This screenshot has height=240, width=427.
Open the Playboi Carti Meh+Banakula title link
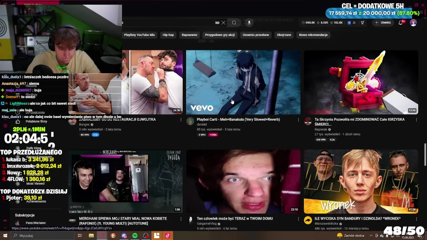coord(238,119)
